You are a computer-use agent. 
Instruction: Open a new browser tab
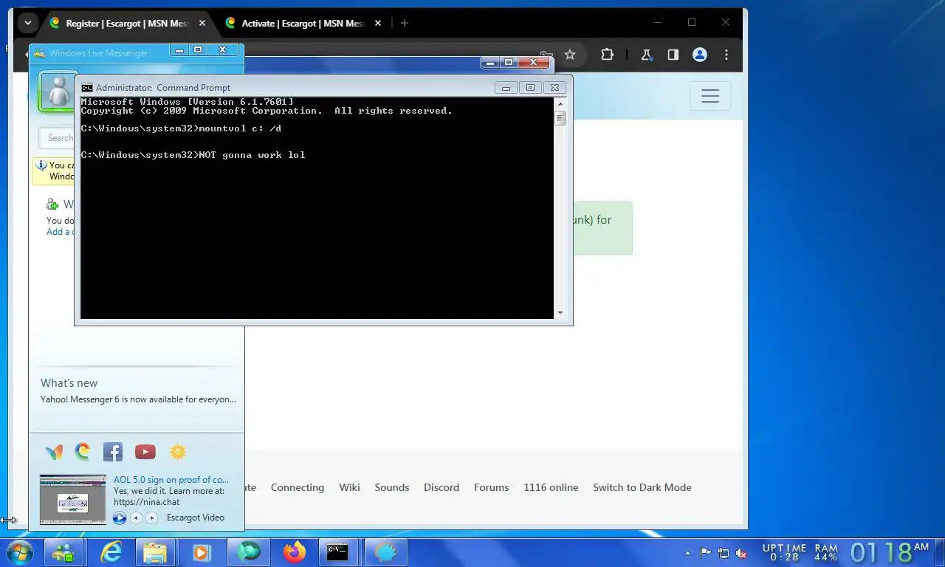pos(404,23)
